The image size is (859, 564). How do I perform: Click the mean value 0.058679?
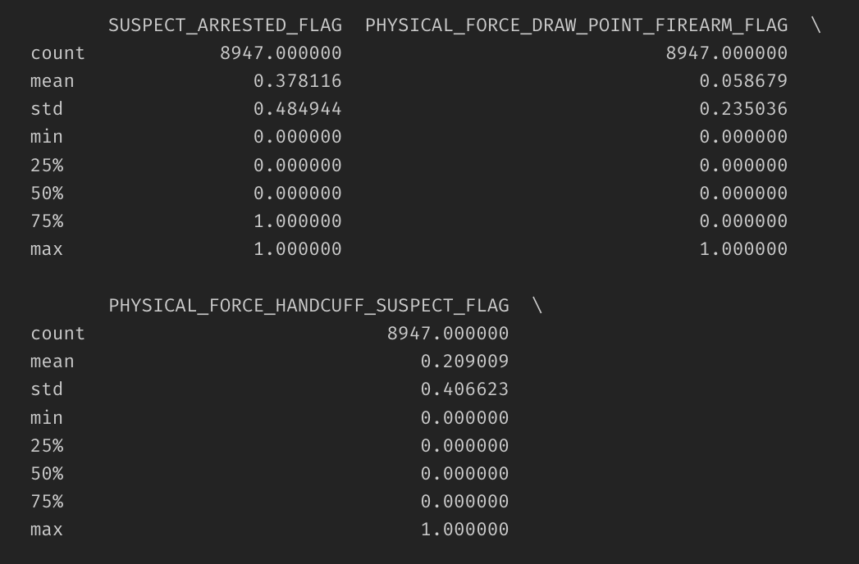(x=743, y=81)
